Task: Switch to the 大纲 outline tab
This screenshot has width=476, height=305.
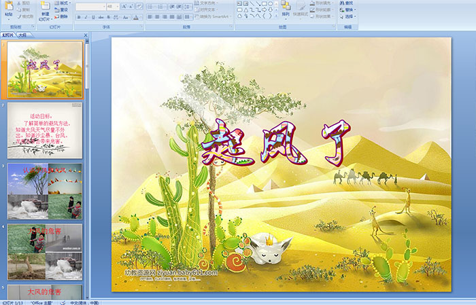Action: pyautogui.click(x=22, y=35)
